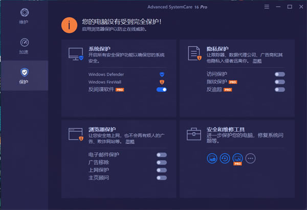Show more tools via the ellipsis icon
Screen dimensions: 307x210
pyautogui.click(x=250, y=158)
